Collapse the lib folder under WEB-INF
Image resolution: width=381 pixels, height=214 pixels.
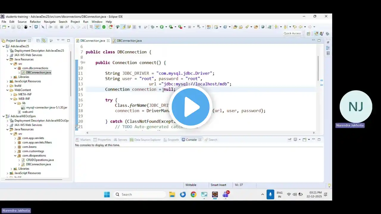[15, 103]
